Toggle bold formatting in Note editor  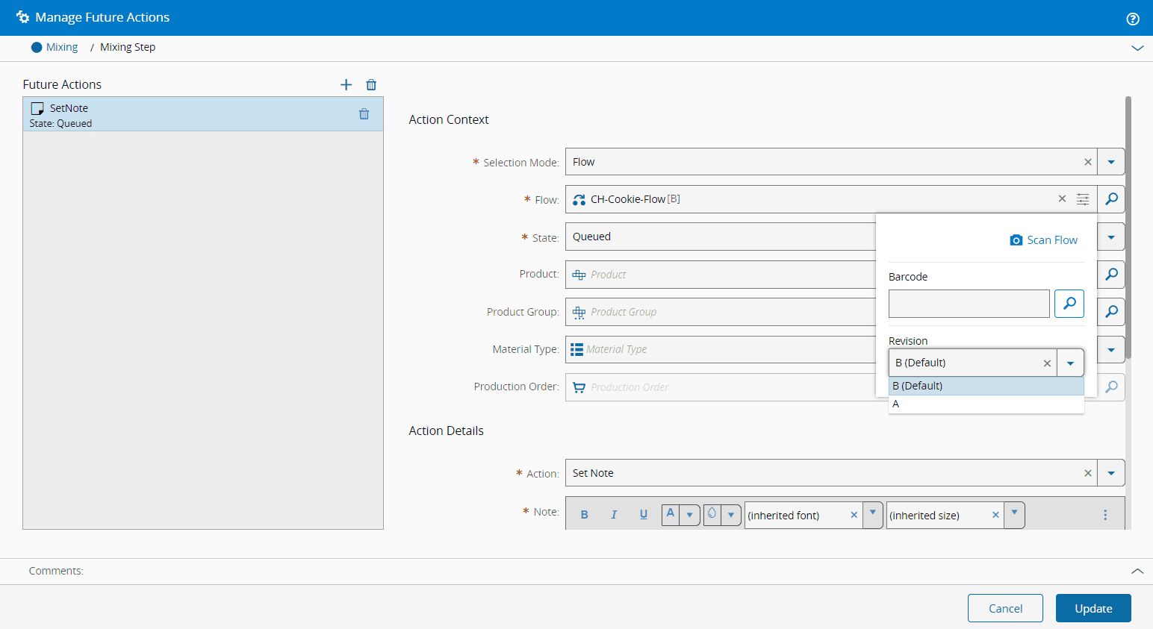[x=584, y=515]
